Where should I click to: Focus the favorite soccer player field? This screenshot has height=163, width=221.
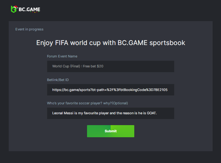point(110,113)
